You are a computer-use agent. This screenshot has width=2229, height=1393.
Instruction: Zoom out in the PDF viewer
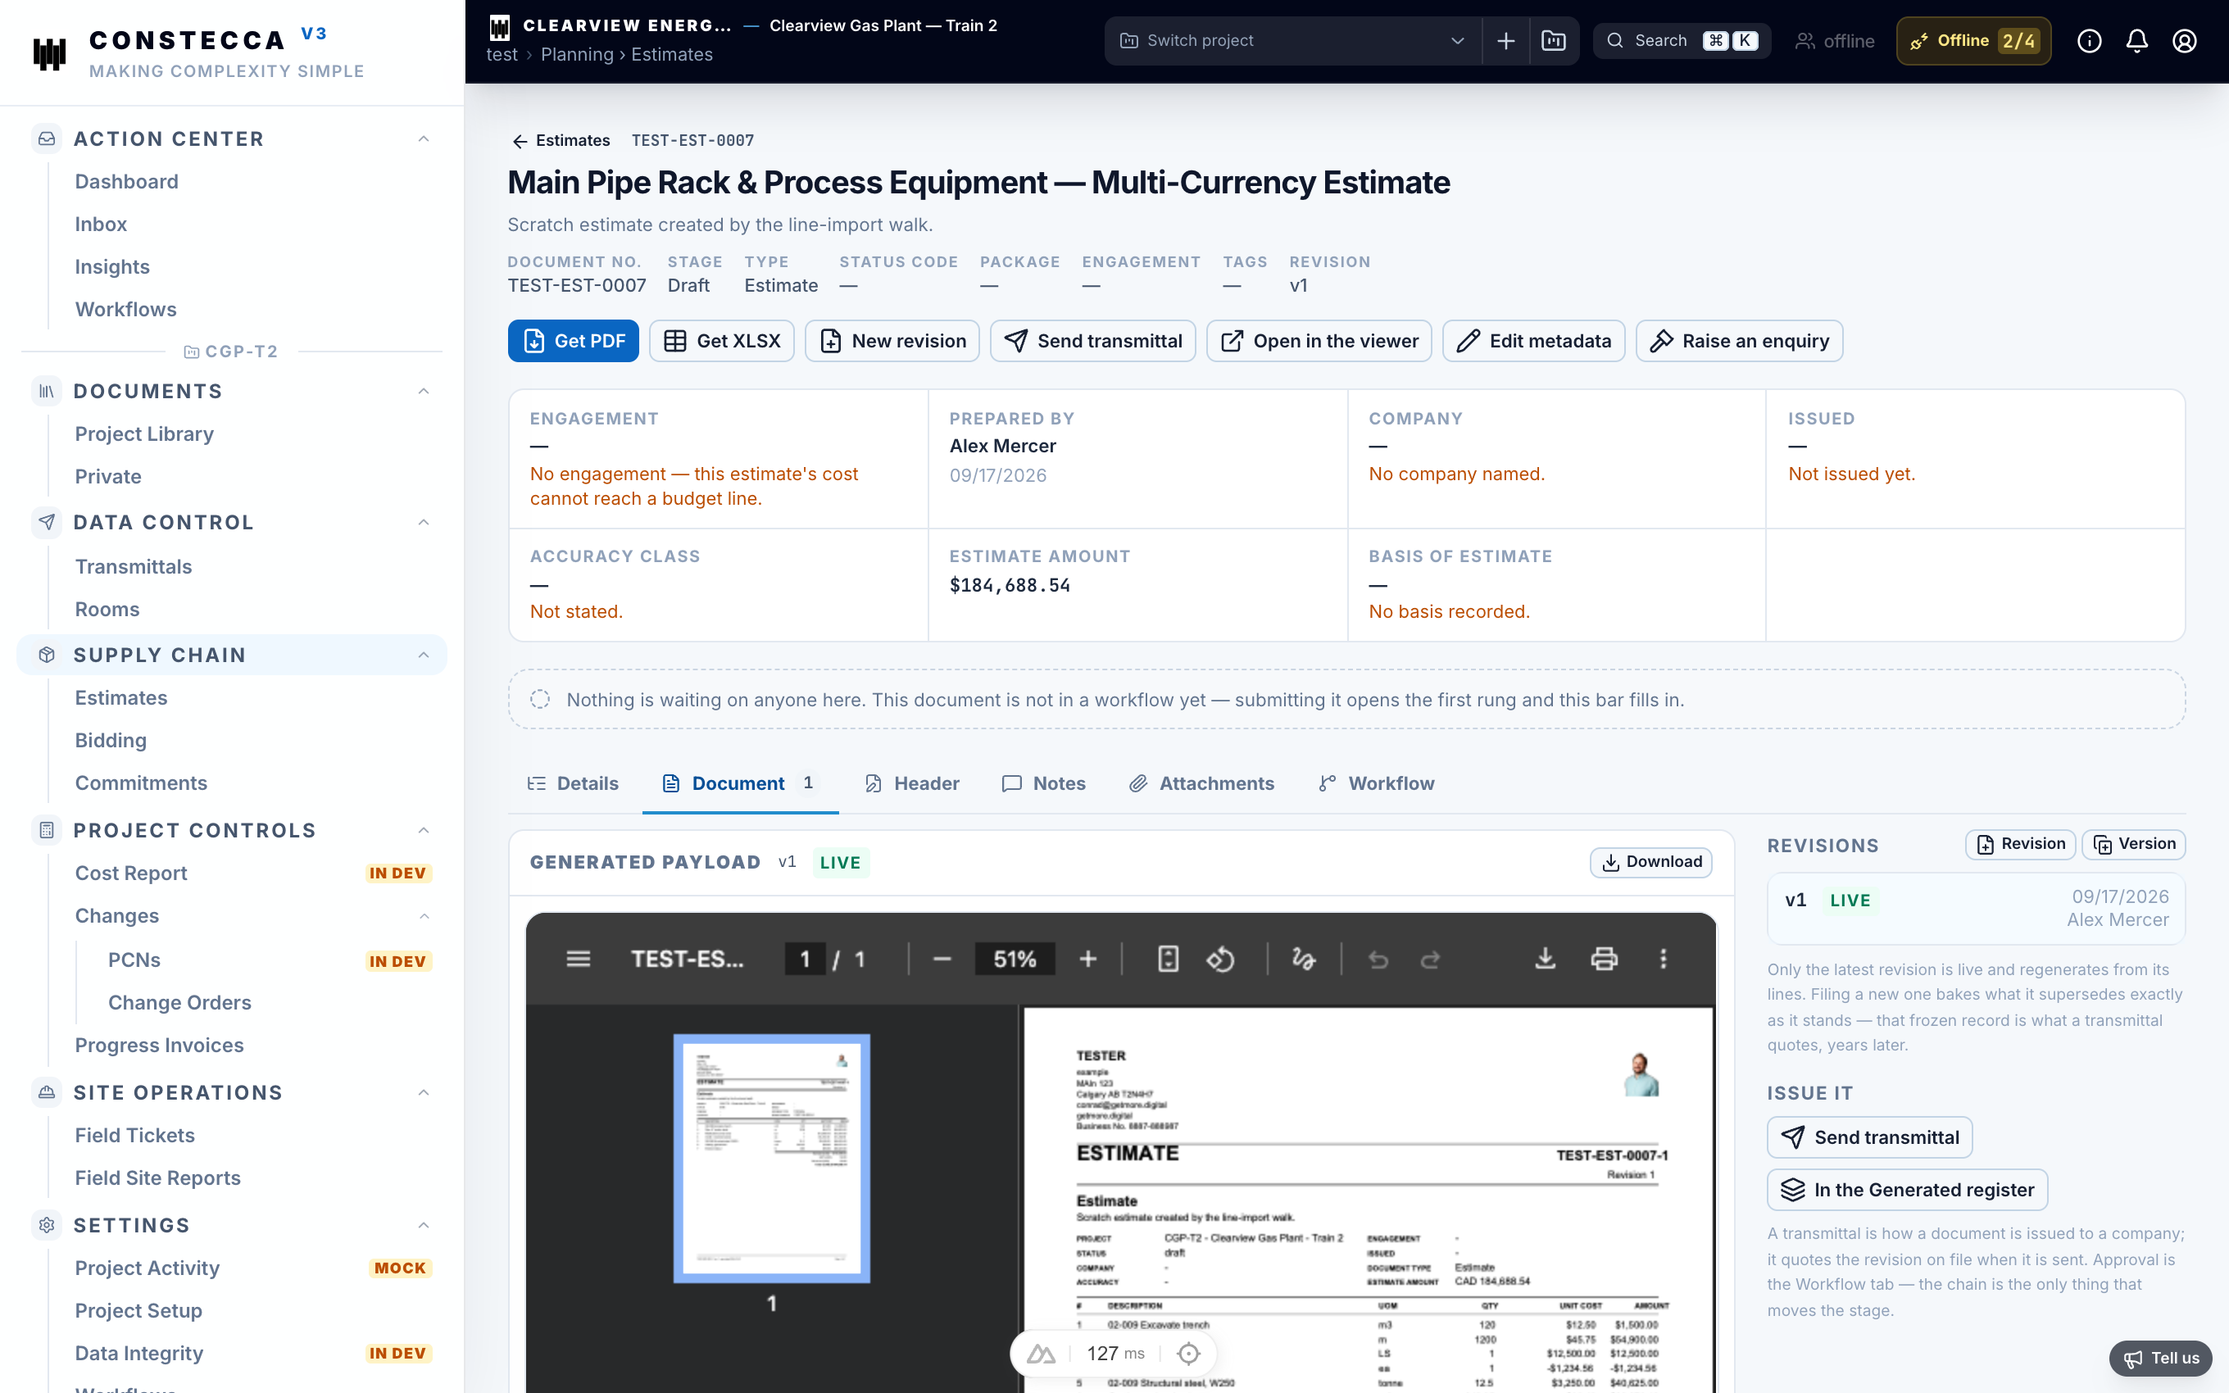click(x=942, y=959)
